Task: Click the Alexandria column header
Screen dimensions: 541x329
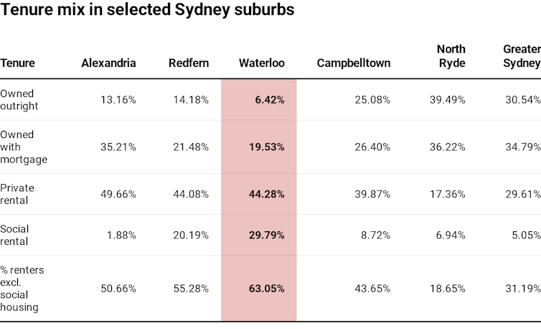Action: pos(108,63)
